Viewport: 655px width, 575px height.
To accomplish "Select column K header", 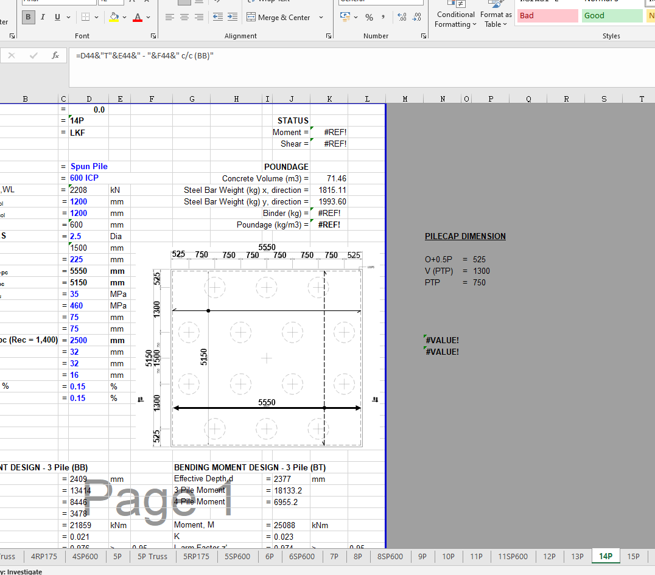I will 329,99.
